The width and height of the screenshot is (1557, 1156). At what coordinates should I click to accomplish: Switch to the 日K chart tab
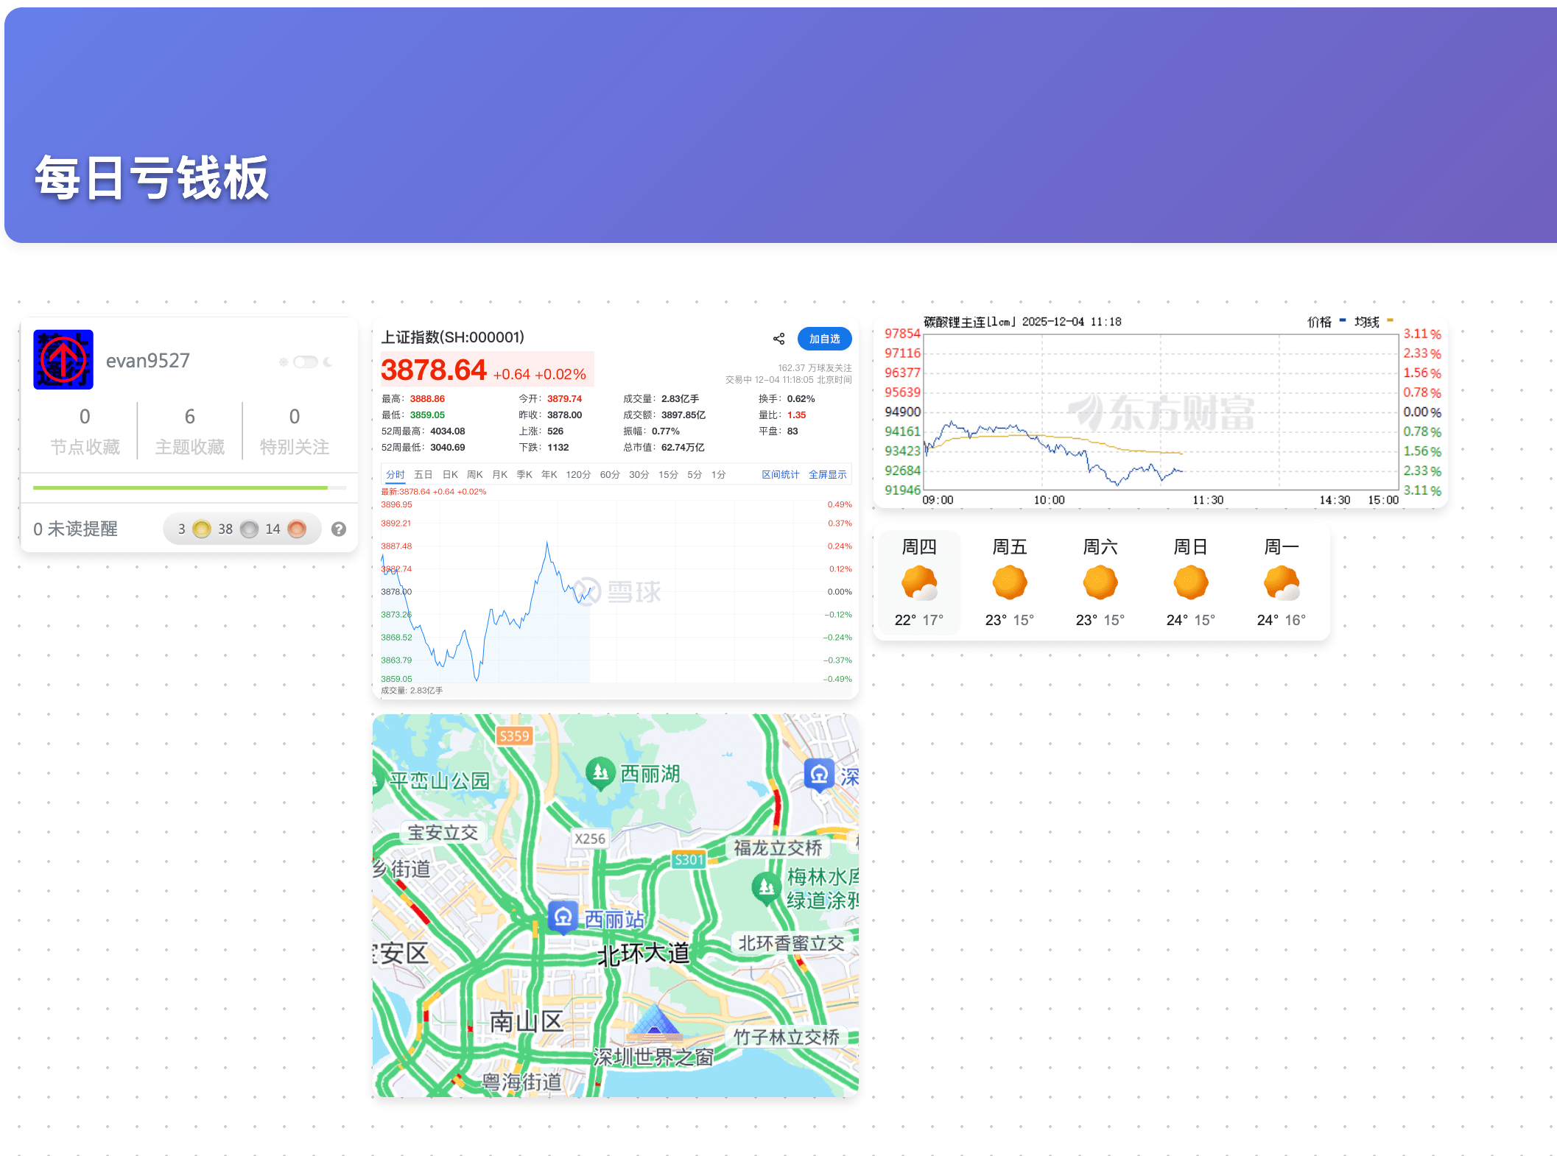pos(450,475)
